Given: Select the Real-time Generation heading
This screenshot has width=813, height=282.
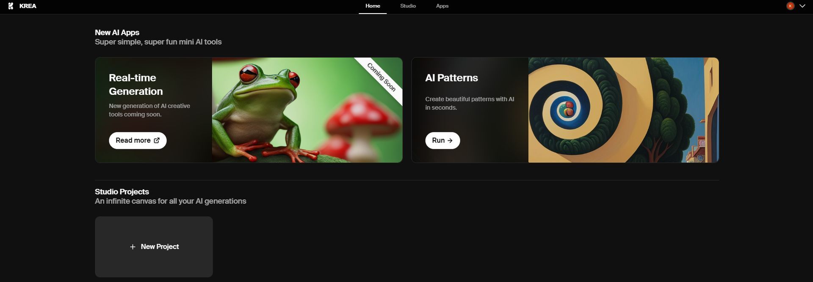Looking at the screenshot, I should pos(135,85).
